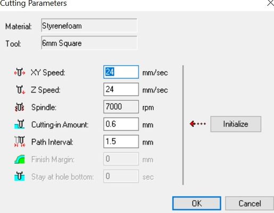Dismiss the dialog with Cancel
Viewport: 274px width, 213px height.
(x=250, y=203)
